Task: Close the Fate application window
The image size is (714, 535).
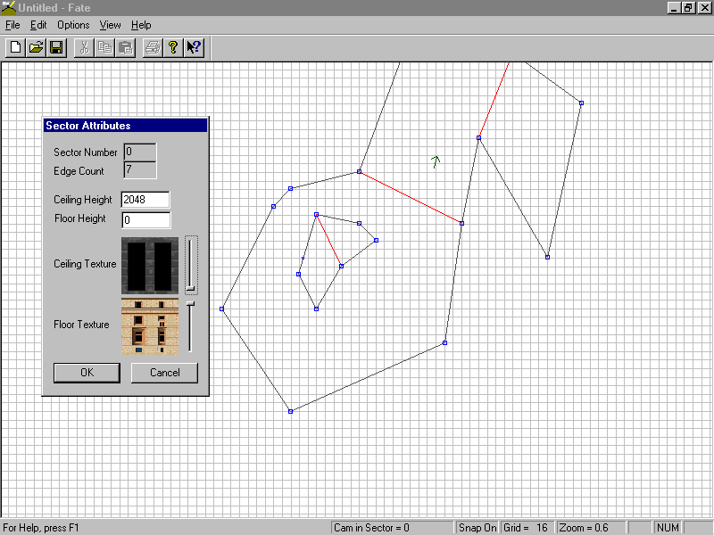Action: 704,8
